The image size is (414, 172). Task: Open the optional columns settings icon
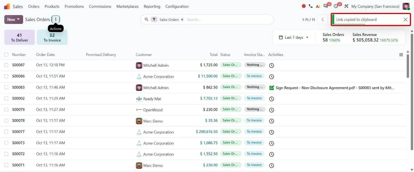[401, 55]
